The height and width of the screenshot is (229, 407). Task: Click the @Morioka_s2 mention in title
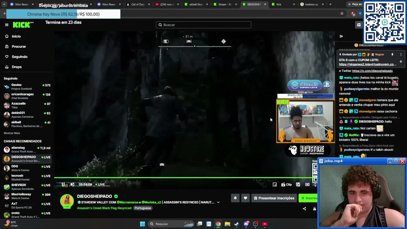152,202
